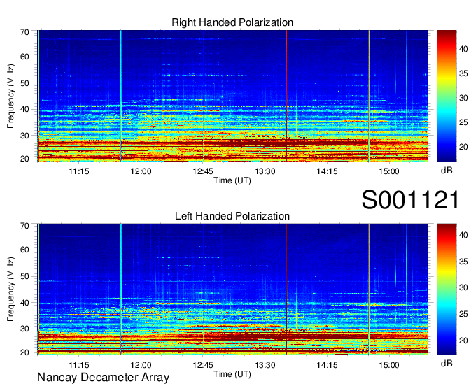Click 12:00 tick label on top plot
The height and width of the screenshot is (386, 476).
point(141,171)
